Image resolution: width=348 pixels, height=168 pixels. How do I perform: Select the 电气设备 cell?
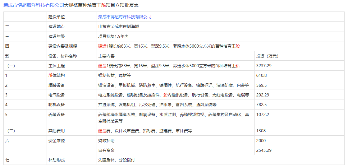coord(72,95)
